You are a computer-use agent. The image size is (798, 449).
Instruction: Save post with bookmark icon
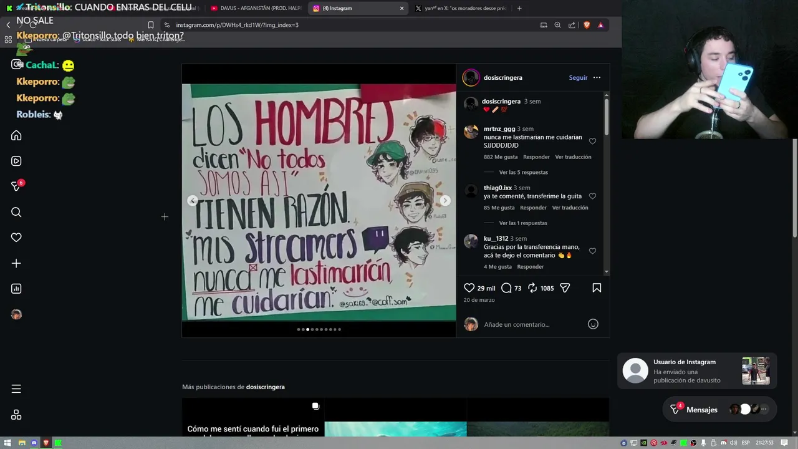coord(597,287)
